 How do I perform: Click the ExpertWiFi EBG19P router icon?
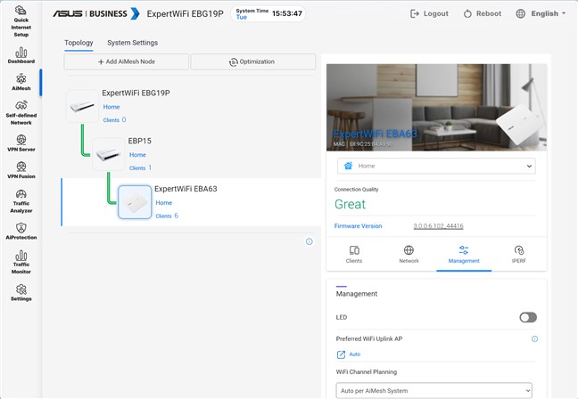[x=82, y=106]
